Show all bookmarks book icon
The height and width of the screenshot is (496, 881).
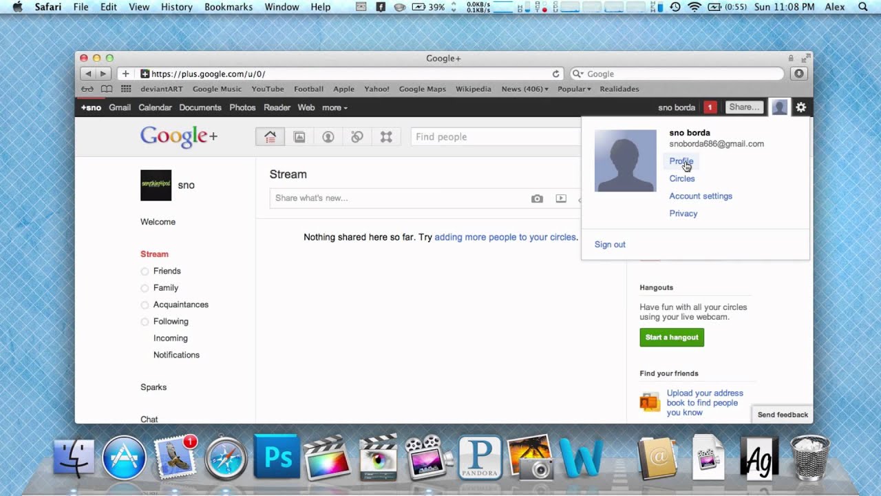click(107, 89)
